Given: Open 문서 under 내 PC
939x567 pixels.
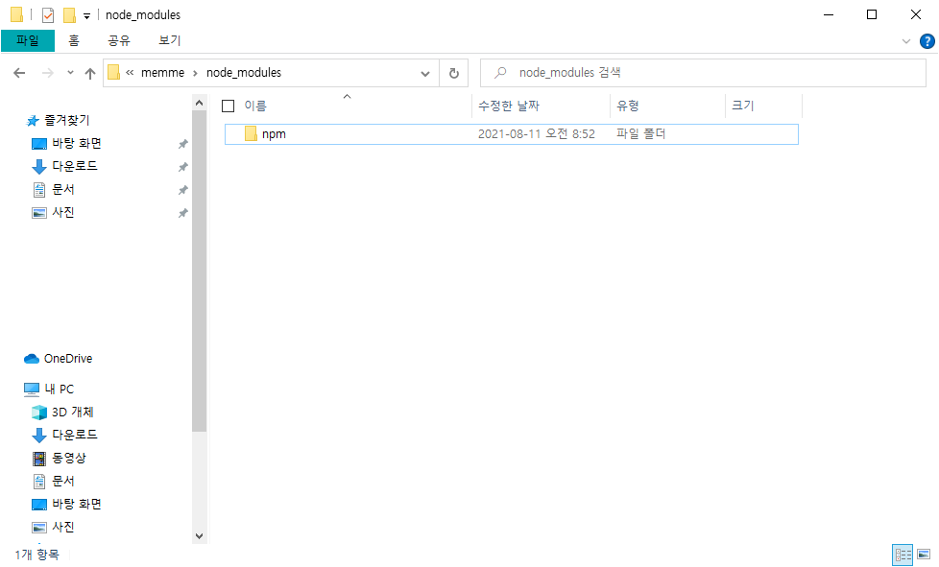Looking at the screenshot, I should [x=62, y=481].
